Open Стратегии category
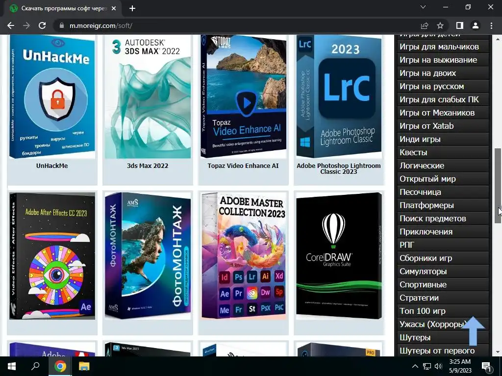 coord(443,298)
